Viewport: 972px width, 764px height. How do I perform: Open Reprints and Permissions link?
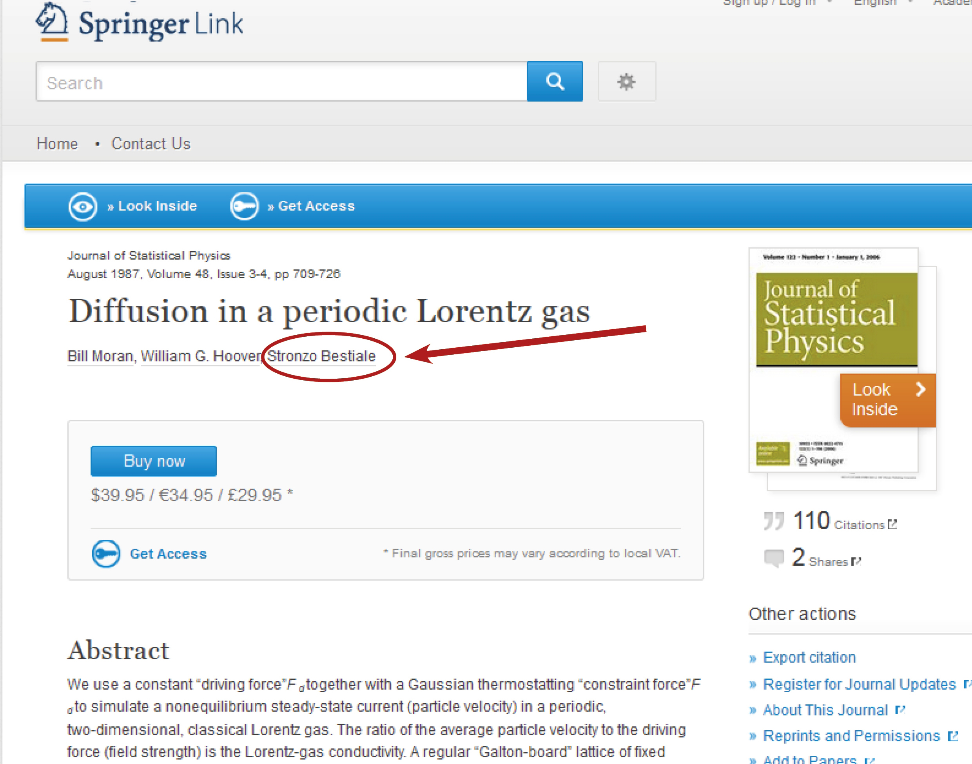coord(851,736)
